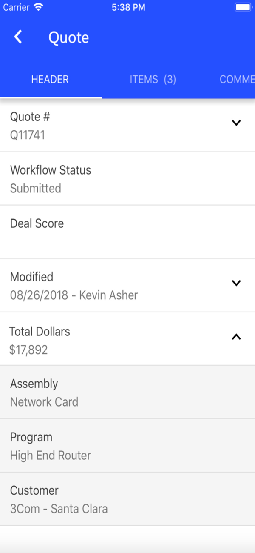Tap the quote number Q11741
255x553 pixels.
28,135
